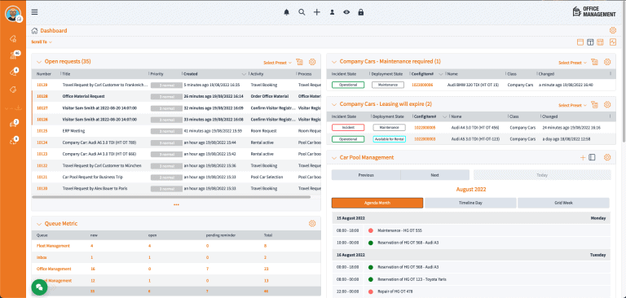The width and height of the screenshot is (626, 298).
Task: Collapse the Queue Metric widget
Action: (39, 224)
